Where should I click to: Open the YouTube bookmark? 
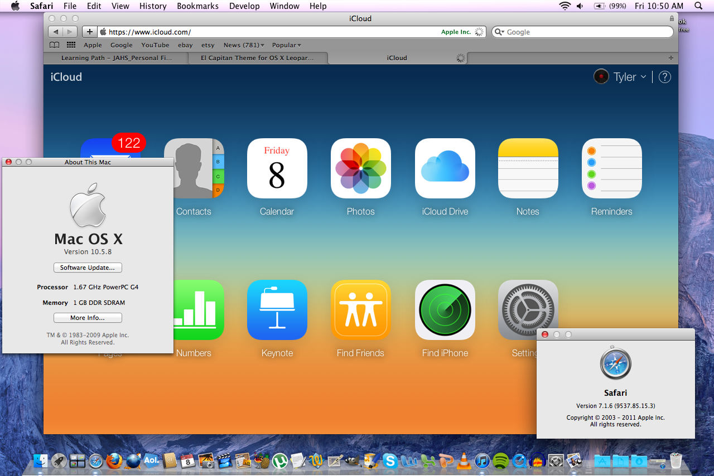coord(155,45)
